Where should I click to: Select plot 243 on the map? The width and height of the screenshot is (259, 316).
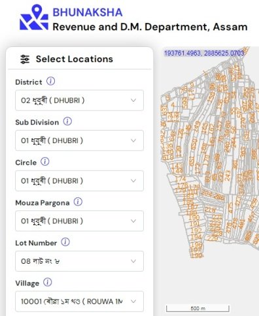click(227, 176)
